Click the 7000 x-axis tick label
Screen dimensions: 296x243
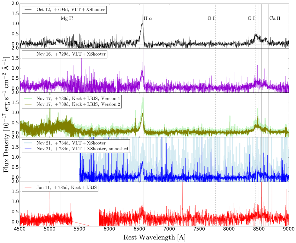tap(169, 229)
